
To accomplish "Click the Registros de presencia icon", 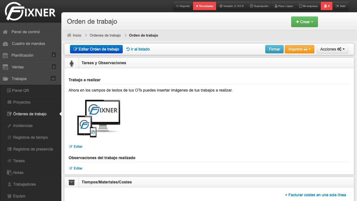I will tap(9, 149).
